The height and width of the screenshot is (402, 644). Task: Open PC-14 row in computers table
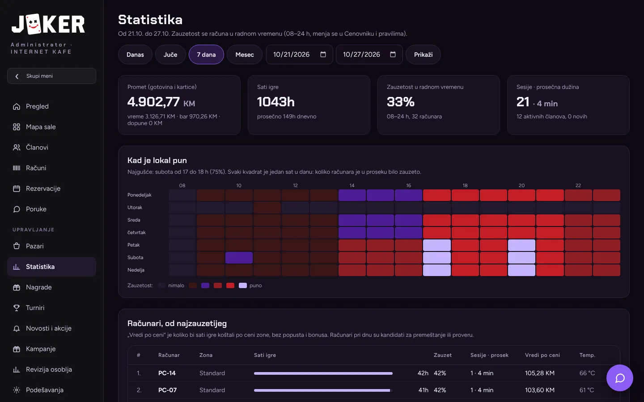pos(374,373)
